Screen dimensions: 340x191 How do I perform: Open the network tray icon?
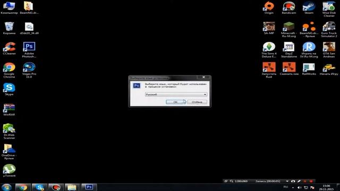(x=306, y=187)
